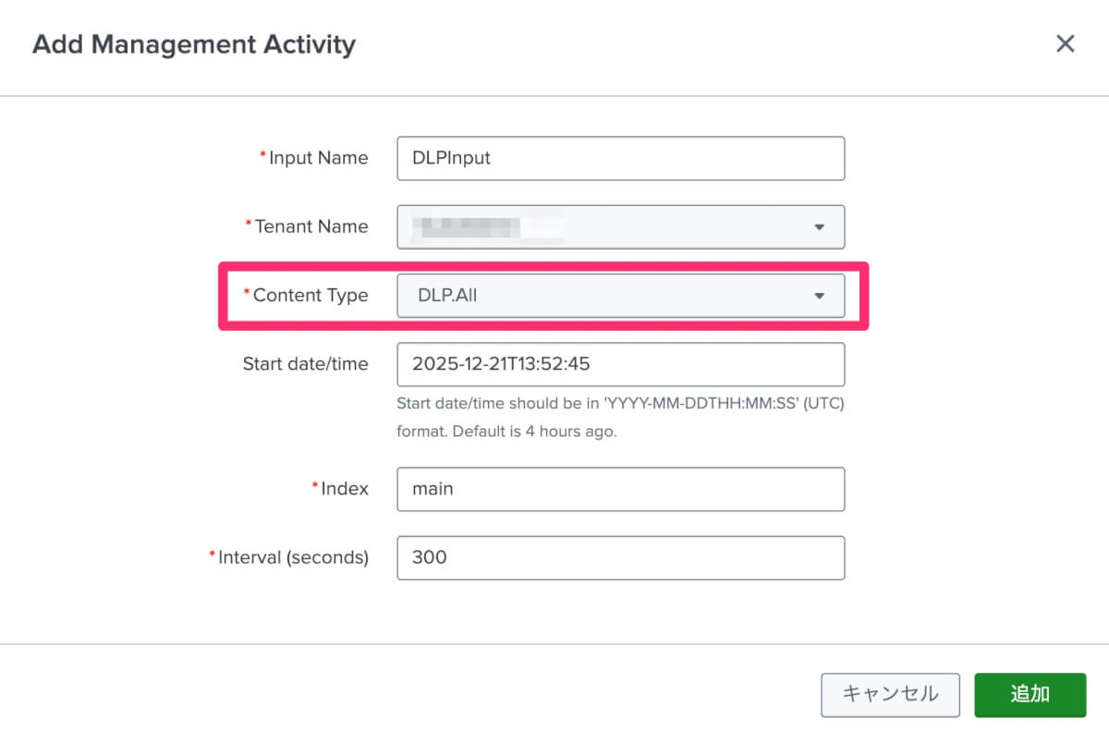
Task: Click the Tenant Name dropdown arrow
Action: click(x=819, y=227)
